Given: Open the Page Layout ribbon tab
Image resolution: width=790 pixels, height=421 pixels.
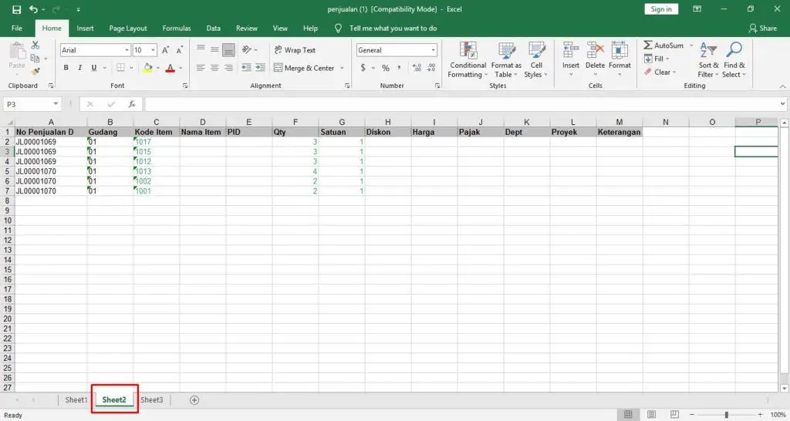Looking at the screenshot, I should [128, 29].
